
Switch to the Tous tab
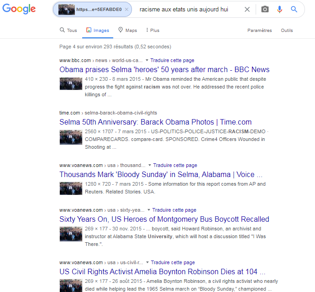click(68, 30)
